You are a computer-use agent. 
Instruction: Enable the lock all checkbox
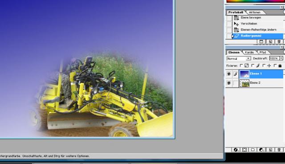coord(275,66)
